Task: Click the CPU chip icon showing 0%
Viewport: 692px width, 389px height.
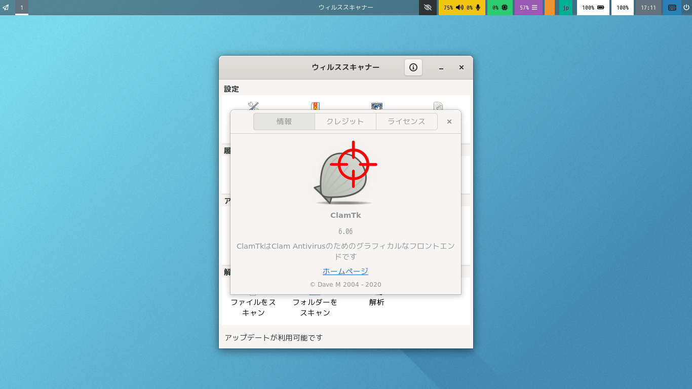Action: tap(505, 8)
